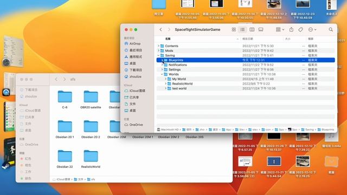Expand the test world folder
This screenshot has width=347, height=195.
click(165, 88)
